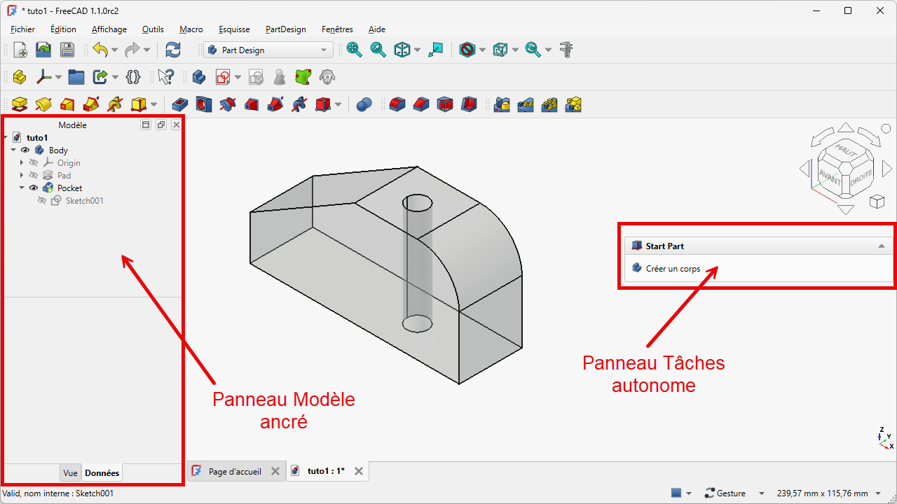Open the What's This help tool
The height and width of the screenshot is (504, 897).
[x=166, y=77]
